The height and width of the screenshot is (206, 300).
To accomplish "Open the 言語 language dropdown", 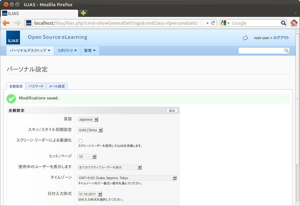I will point(88,119).
